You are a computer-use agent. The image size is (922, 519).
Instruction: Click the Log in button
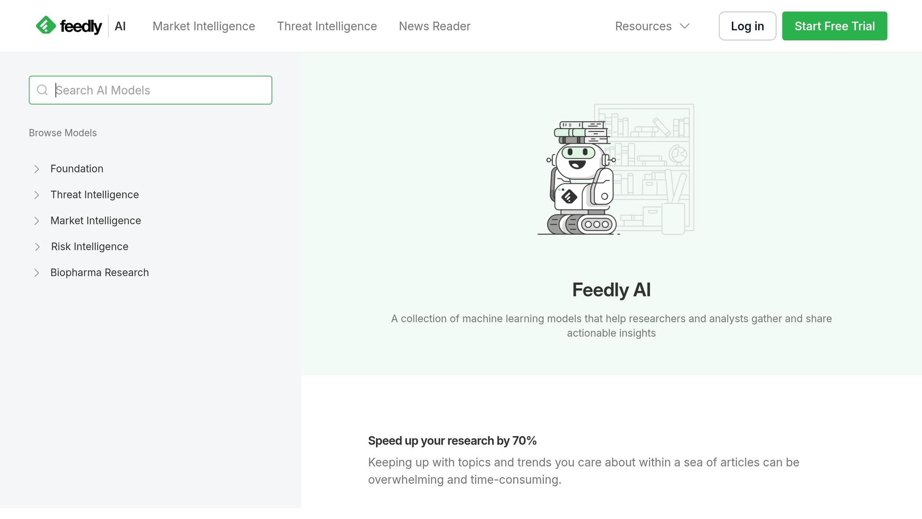click(x=747, y=26)
